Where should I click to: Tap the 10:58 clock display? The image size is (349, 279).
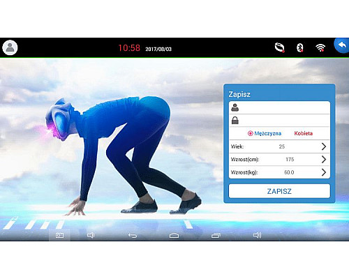(x=129, y=48)
